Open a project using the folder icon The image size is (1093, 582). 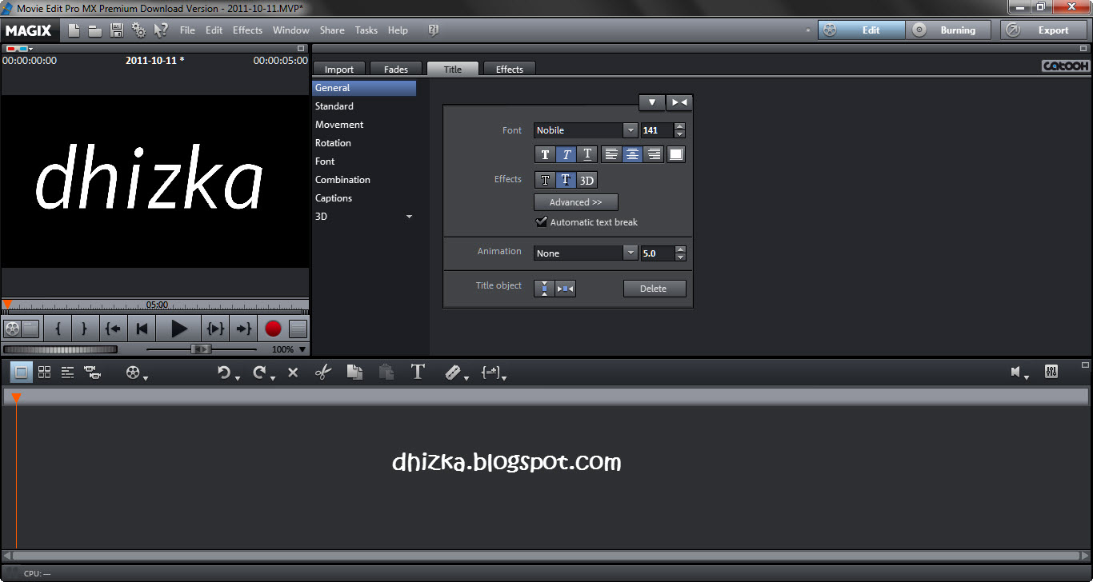point(95,30)
